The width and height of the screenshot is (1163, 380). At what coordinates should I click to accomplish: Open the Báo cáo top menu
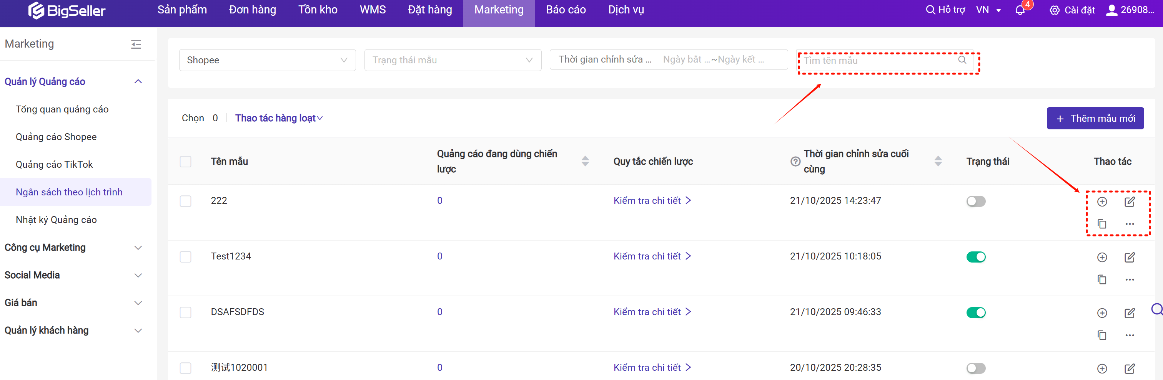tap(565, 10)
